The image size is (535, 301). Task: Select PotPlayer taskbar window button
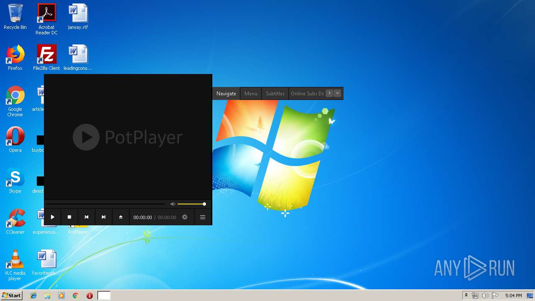click(x=104, y=296)
